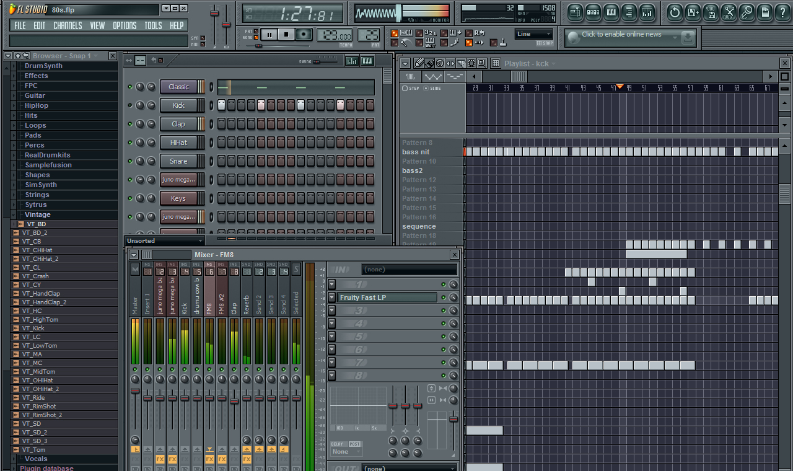Click the Undo history toolbar icon
The height and width of the screenshot is (471, 793).
tap(675, 12)
